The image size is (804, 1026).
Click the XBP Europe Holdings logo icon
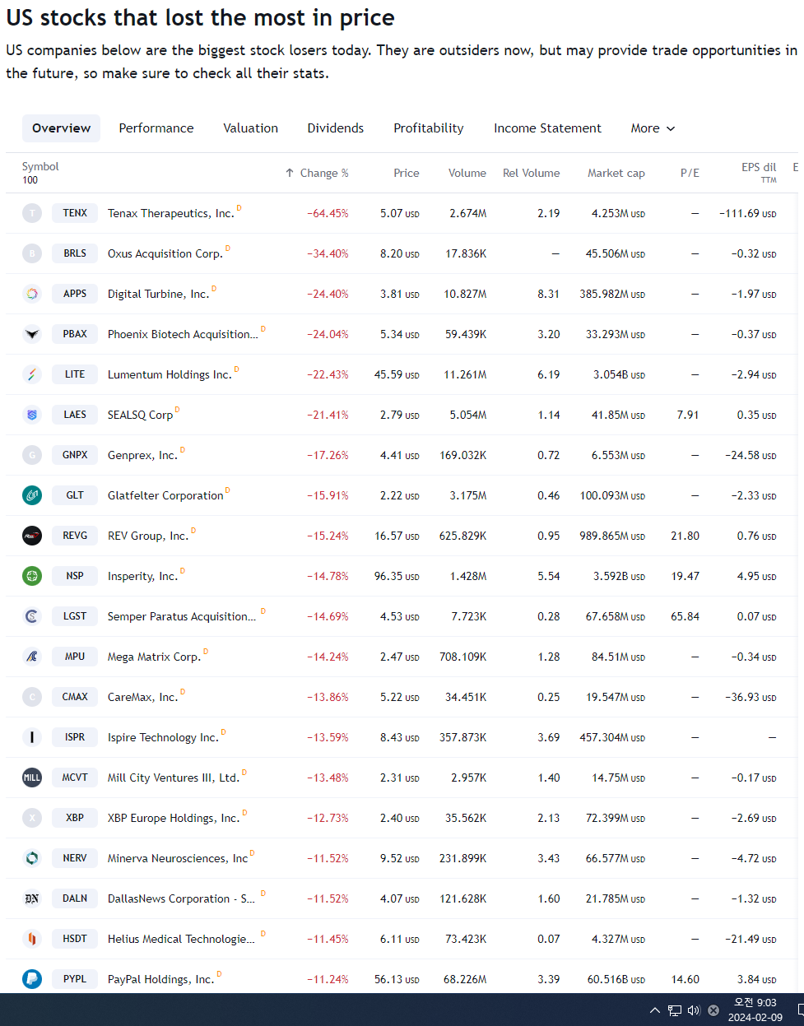tap(32, 818)
